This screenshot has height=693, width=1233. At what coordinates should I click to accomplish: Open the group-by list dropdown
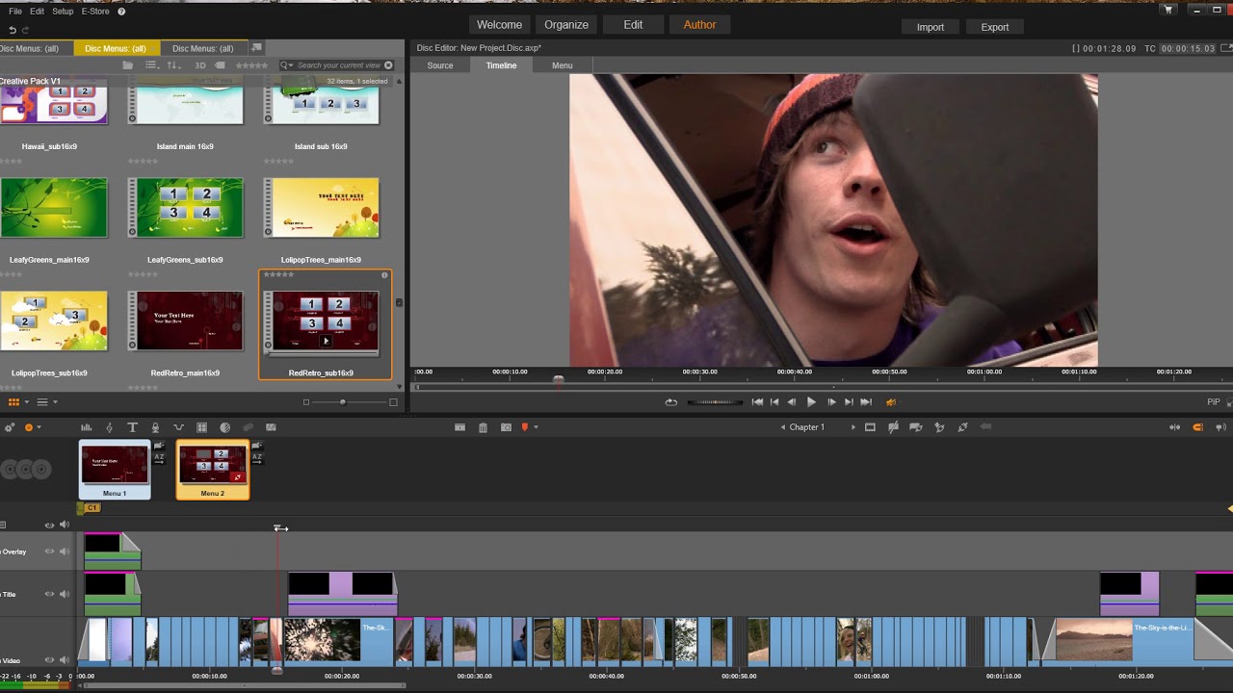151,65
